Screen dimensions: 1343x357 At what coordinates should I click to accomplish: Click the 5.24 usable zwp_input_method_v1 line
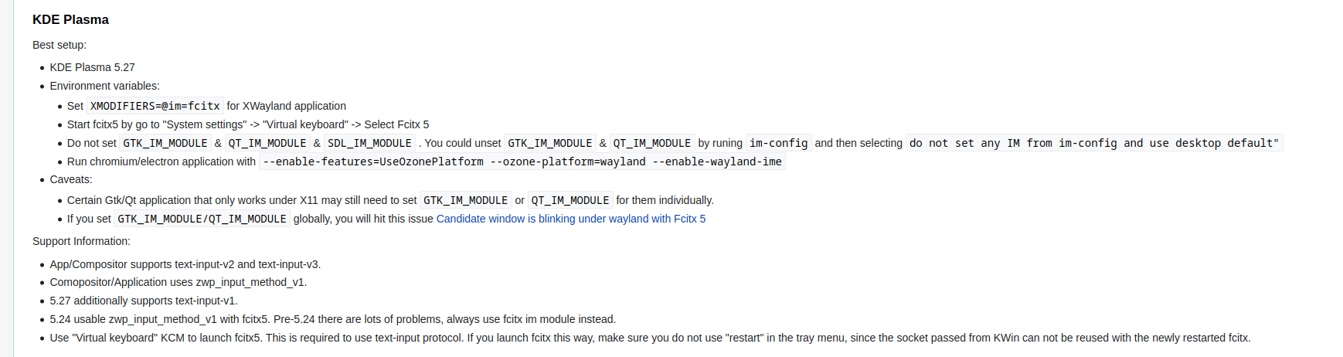coord(333,319)
